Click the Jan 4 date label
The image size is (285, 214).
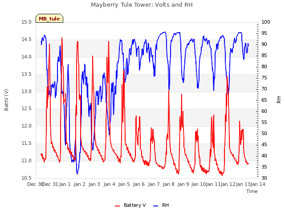(110, 184)
